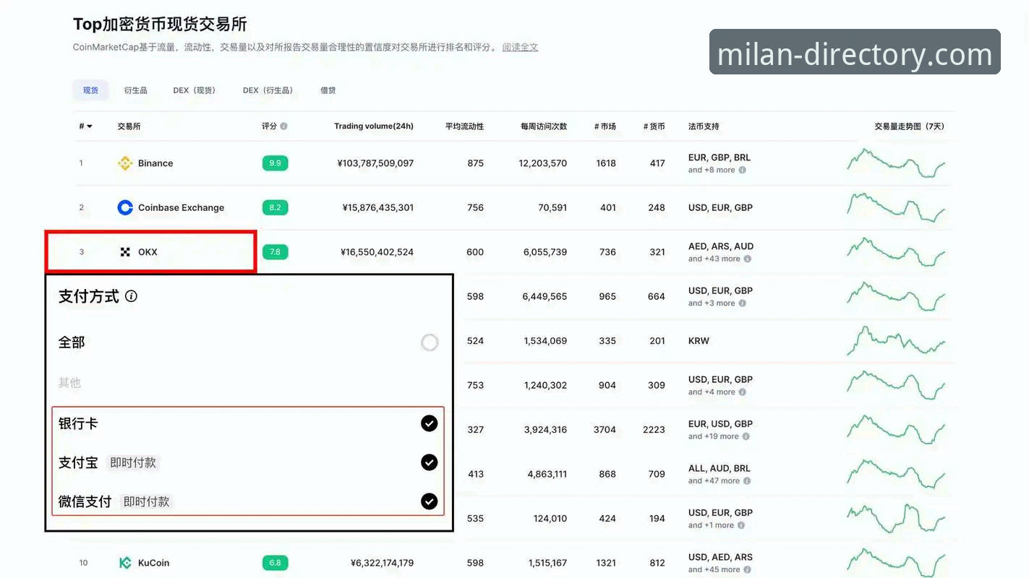This screenshot has height=578, width=1029.
Task: Open Coinbase Exchange 7-day volume chart
Action: tap(896, 207)
